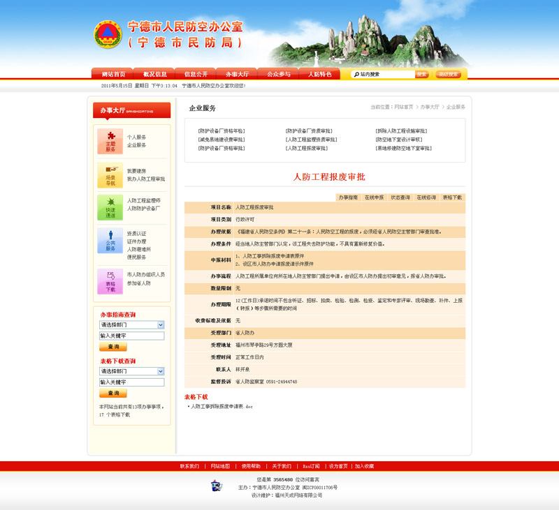Expand department dropdown under 办事指南查询
Screen dimensions: 559x510
(x=160, y=325)
